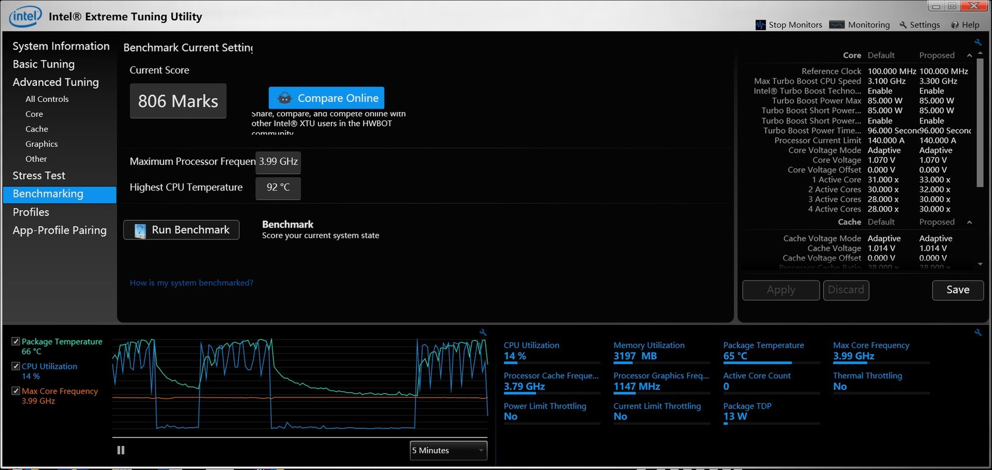The image size is (992, 470).
Task: Click wrench icon above the monitor tiles
Action: pos(978,333)
